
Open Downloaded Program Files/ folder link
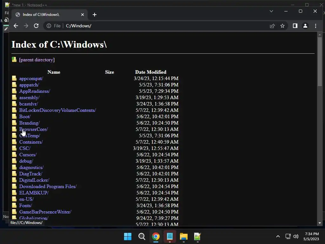point(48,186)
